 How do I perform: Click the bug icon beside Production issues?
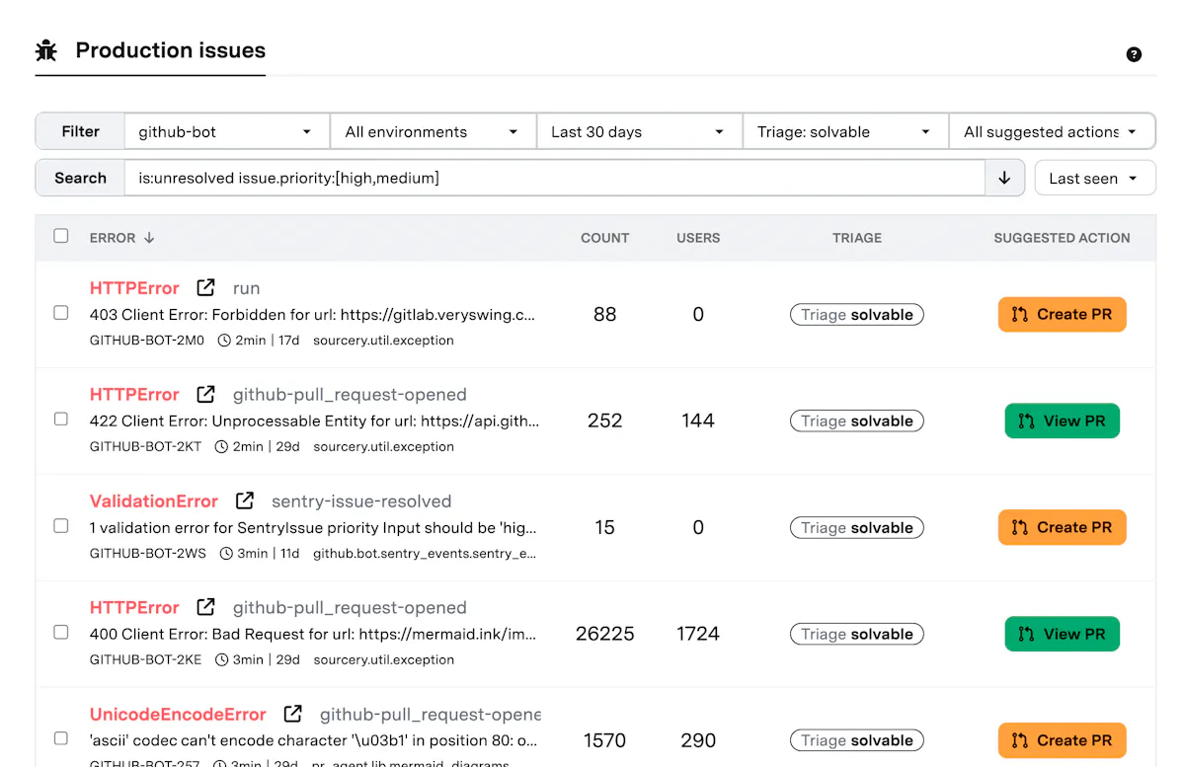46,50
